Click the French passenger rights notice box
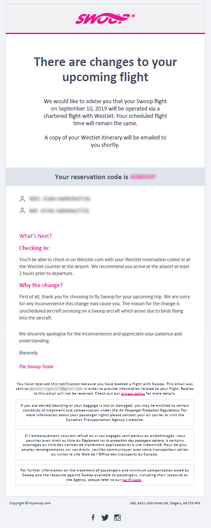Viewport: 211px width, 528px height. [x=105, y=445]
